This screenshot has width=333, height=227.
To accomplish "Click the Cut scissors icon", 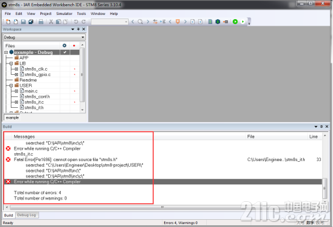I will (51, 22).
